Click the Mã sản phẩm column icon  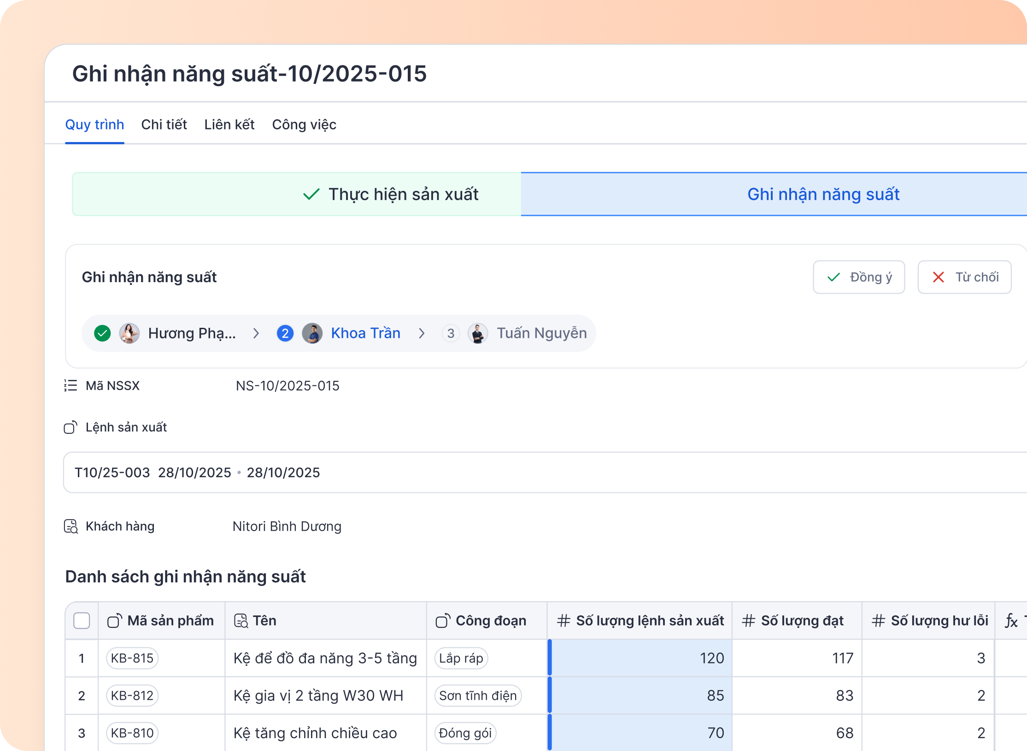[114, 621]
